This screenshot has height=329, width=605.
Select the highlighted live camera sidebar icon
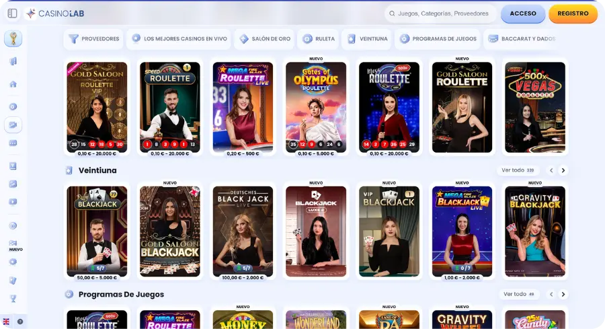(x=13, y=124)
